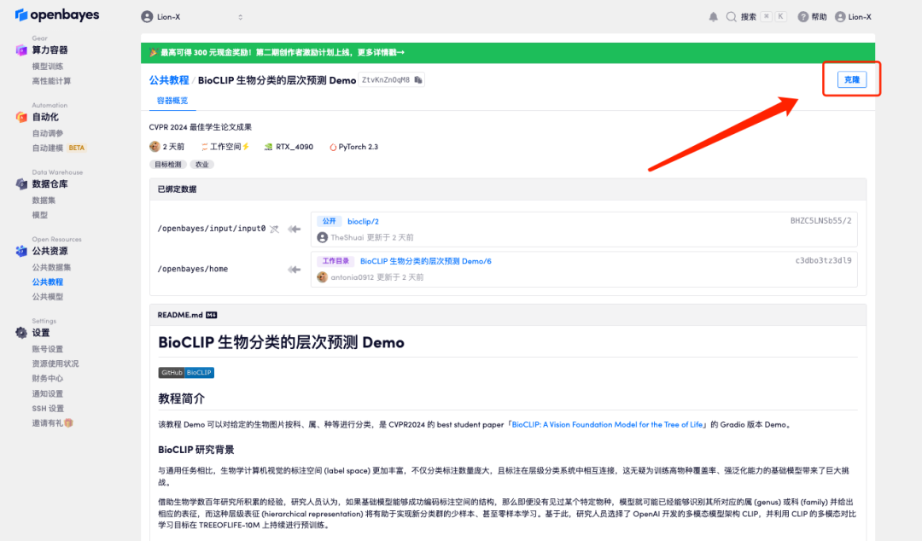Open 高性能计算 in the sidebar
Viewport: 922px width, 541px height.
click(x=52, y=81)
